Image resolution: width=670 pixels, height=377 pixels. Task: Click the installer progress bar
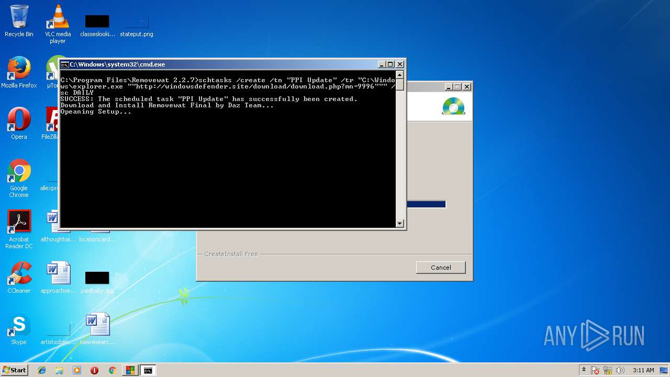coord(426,204)
